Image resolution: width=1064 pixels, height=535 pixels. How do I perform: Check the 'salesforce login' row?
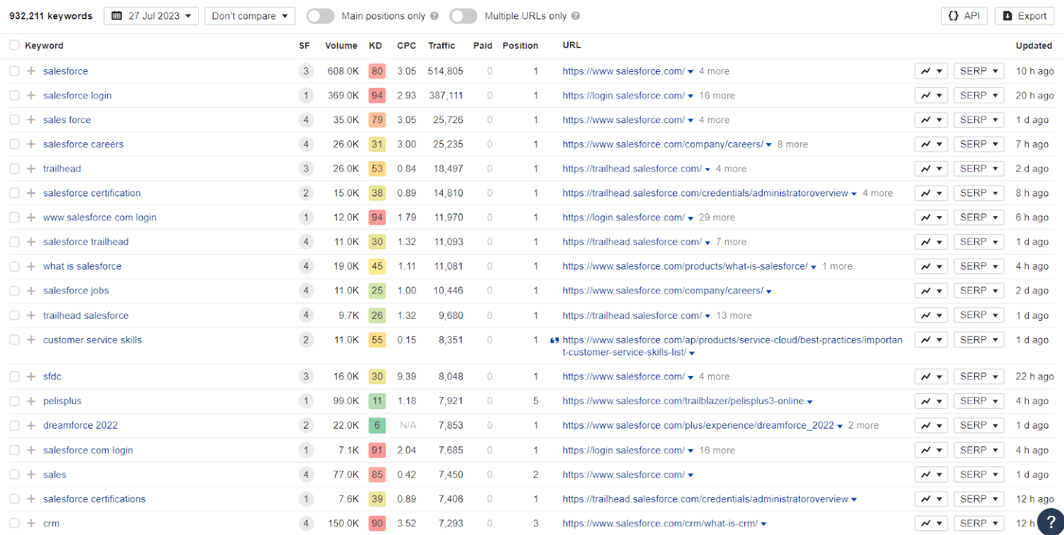pyautogui.click(x=14, y=96)
